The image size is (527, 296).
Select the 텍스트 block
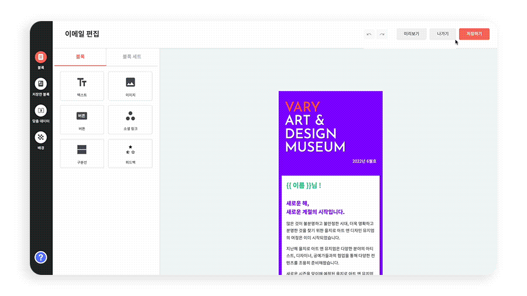[x=82, y=86]
